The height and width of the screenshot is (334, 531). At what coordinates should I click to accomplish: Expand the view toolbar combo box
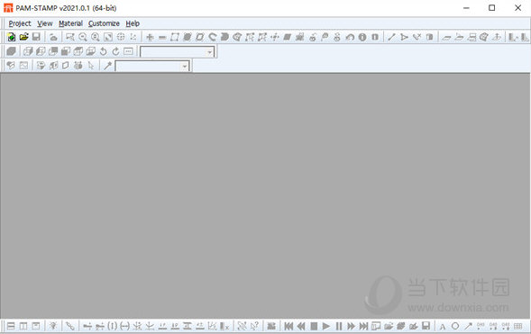coord(178,51)
